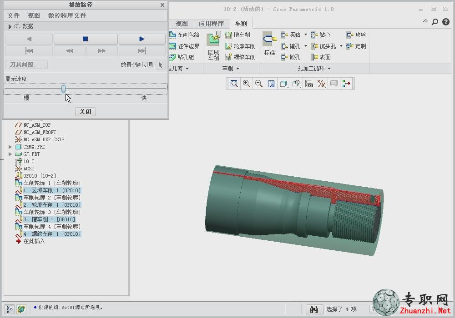Viewport: 455px width, 318px height.
Task: Open the 视图 menu in play path dialog
Action: [34, 15]
